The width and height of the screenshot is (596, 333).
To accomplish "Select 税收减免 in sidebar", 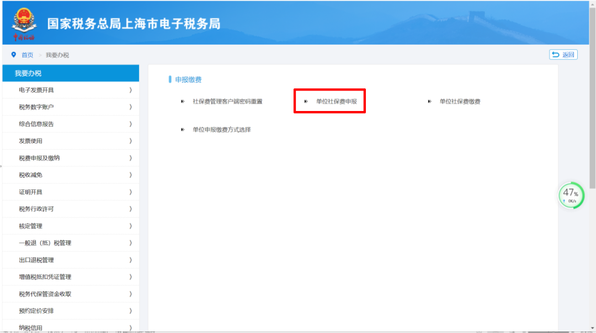I will [x=71, y=175].
